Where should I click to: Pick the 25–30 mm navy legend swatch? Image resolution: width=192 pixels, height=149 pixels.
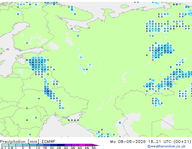61,145
